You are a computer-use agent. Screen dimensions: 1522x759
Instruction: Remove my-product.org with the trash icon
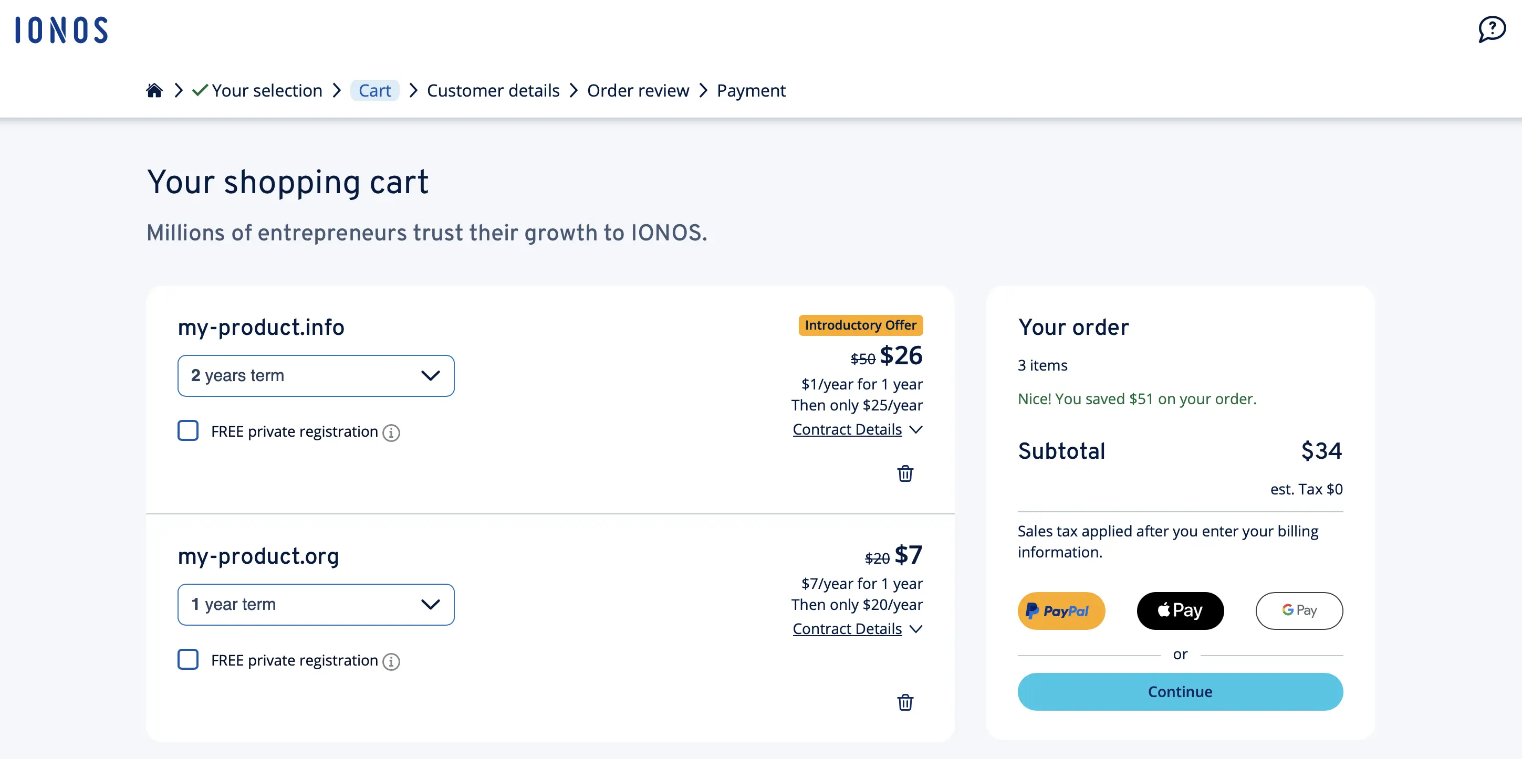click(905, 702)
